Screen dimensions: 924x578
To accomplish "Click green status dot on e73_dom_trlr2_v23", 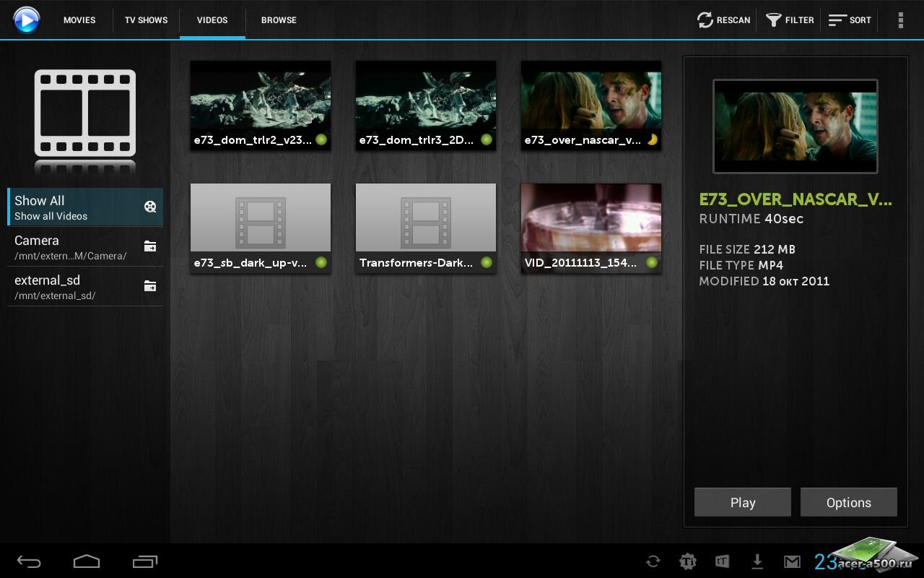I will [x=321, y=139].
